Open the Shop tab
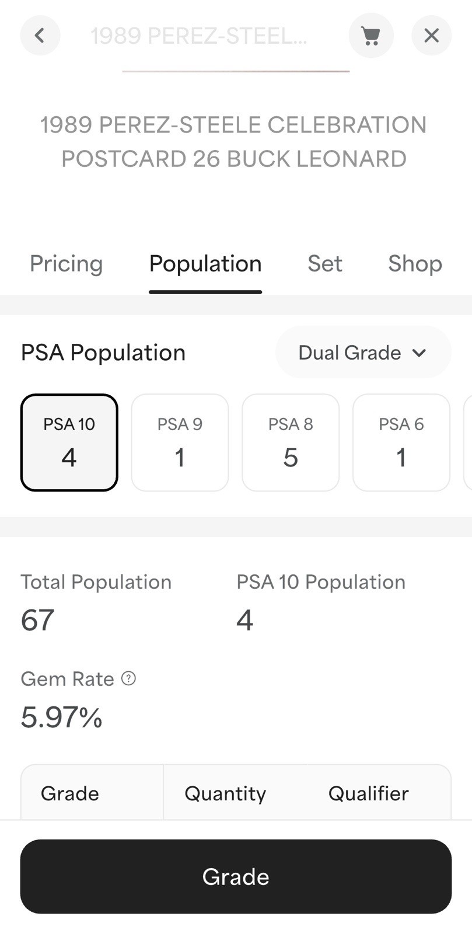472x934 pixels. click(x=415, y=264)
